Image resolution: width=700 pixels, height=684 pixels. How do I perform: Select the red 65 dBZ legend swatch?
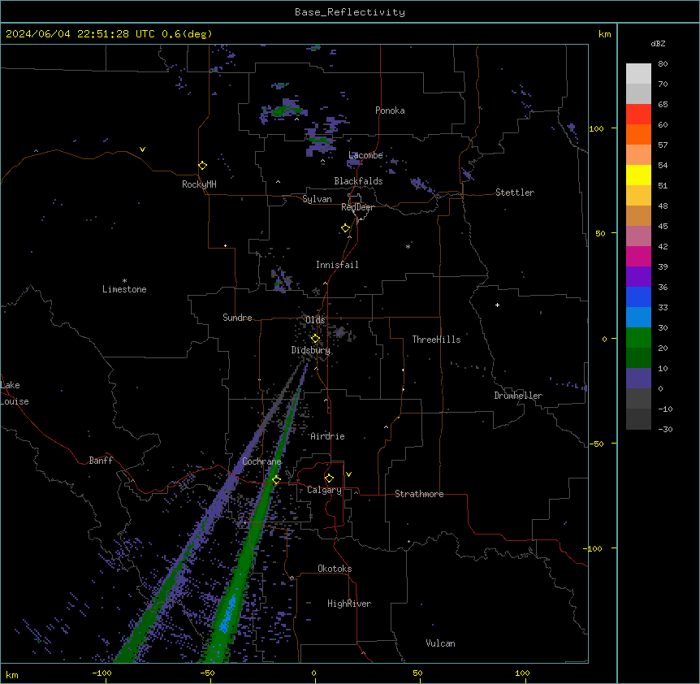pos(638,114)
